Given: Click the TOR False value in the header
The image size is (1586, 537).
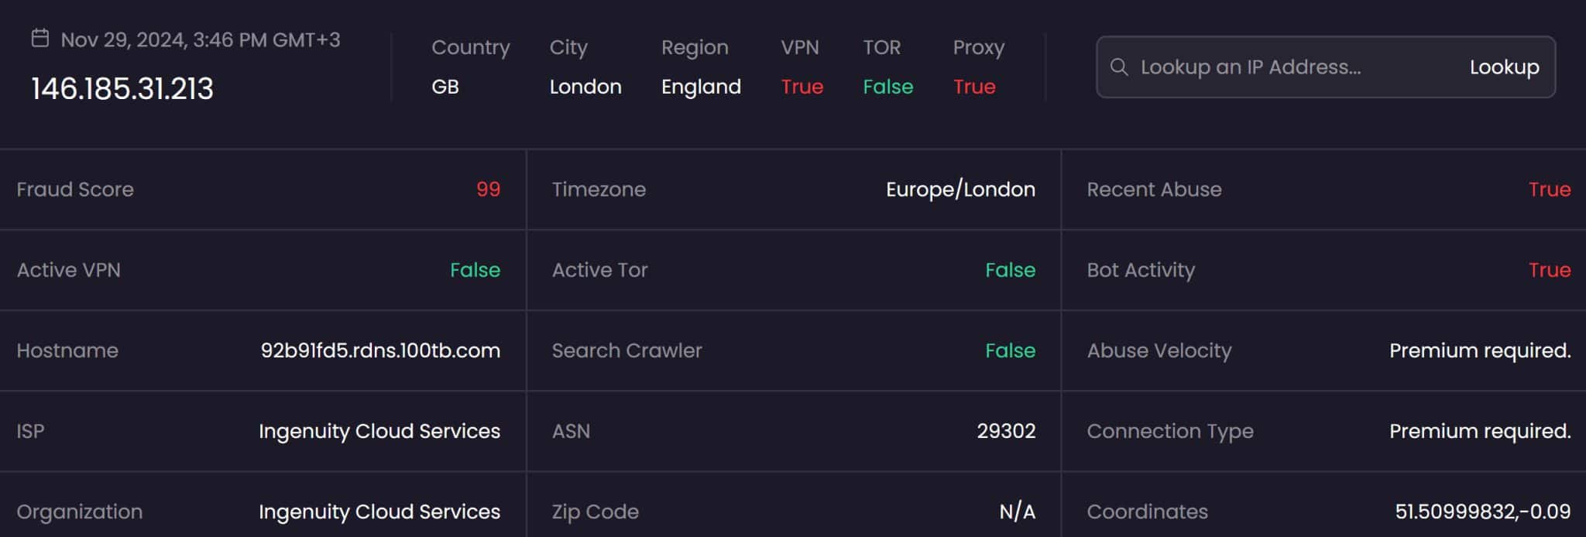Looking at the screenshot, I should click(887, 87).
